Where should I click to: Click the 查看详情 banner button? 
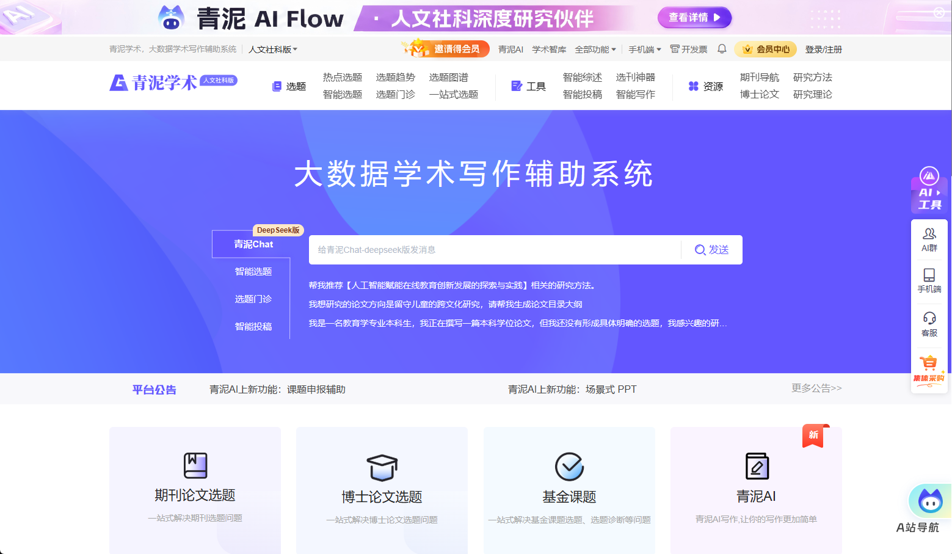click(694, 18)
